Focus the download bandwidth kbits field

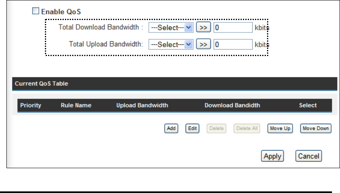point(233,28)
